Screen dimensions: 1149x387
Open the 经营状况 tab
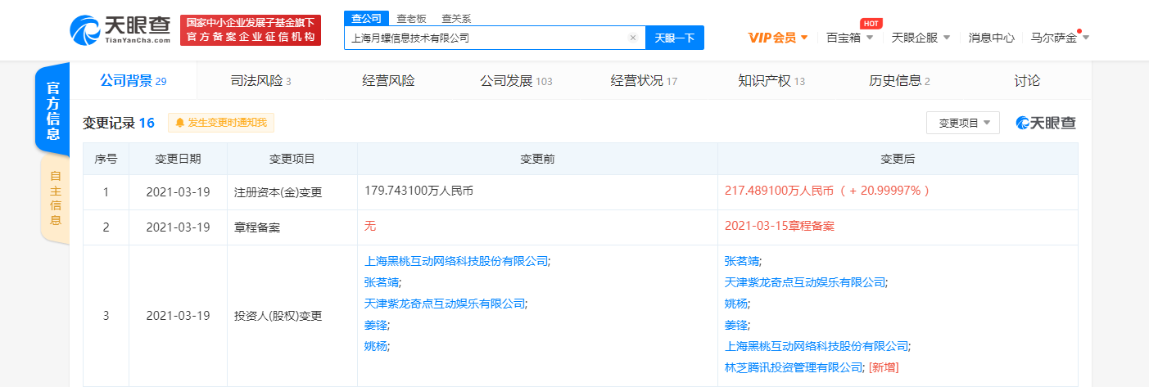pos(644,81)
